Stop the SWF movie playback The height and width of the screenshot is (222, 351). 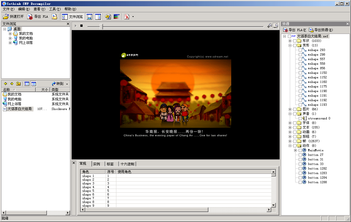[81, 26]
